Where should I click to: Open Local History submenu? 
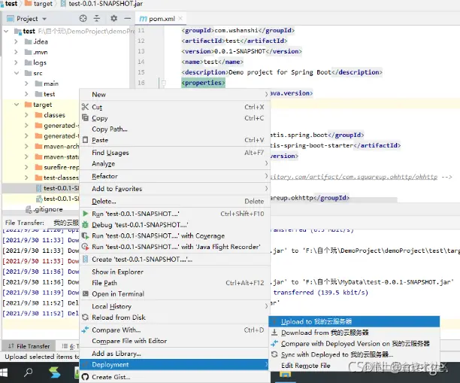point(175,306)
